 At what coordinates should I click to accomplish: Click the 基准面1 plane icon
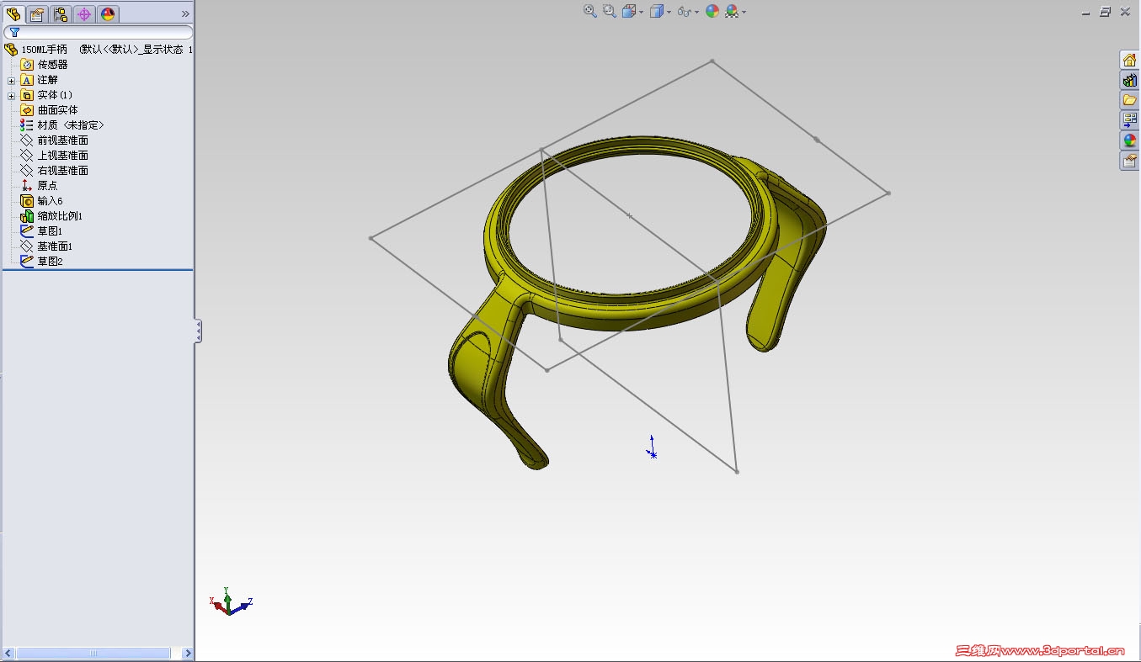point(27,246)
